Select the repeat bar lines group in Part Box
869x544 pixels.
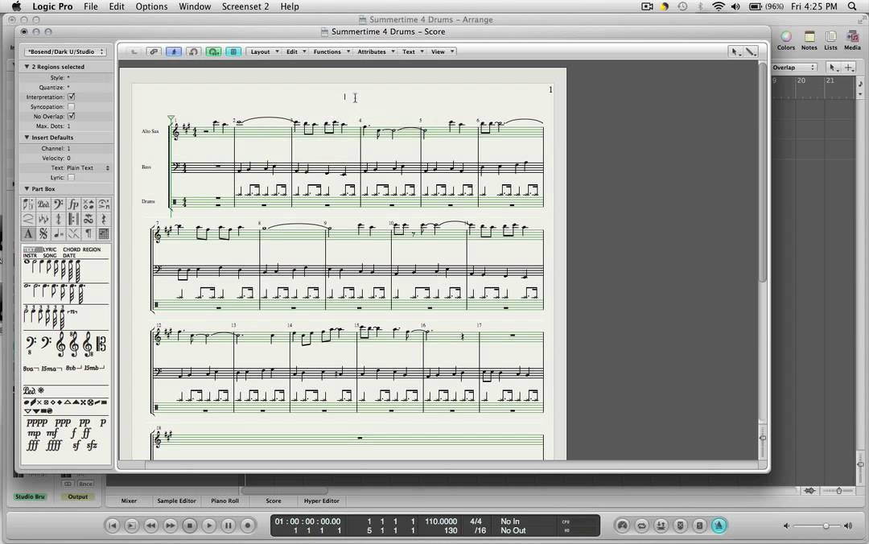(73, 219)
